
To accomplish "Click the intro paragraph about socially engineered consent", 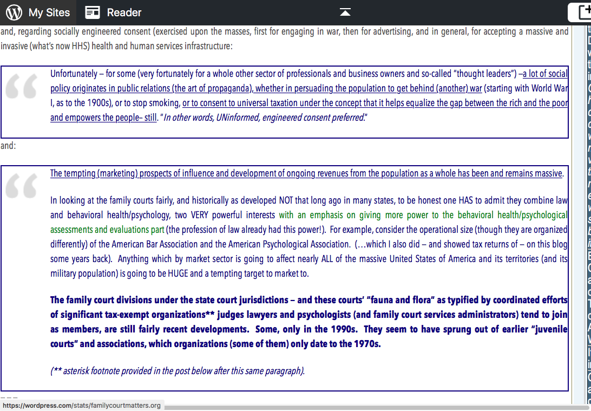I will [x=284, y=38].
